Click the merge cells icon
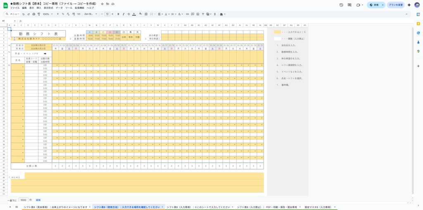This screenshot has height=210, width=423. point(151,14)
